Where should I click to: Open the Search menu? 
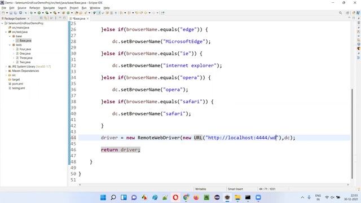pyautogui.click(x=62, y=8)
